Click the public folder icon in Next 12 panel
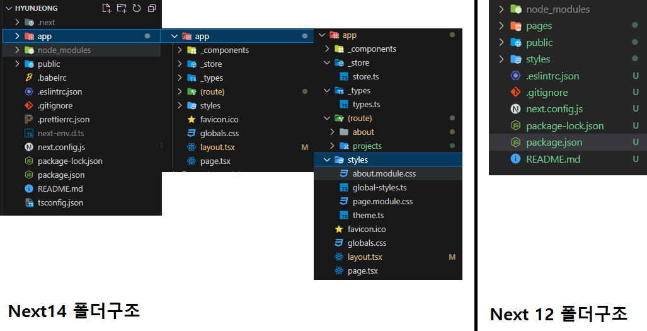 coord(516,42)
